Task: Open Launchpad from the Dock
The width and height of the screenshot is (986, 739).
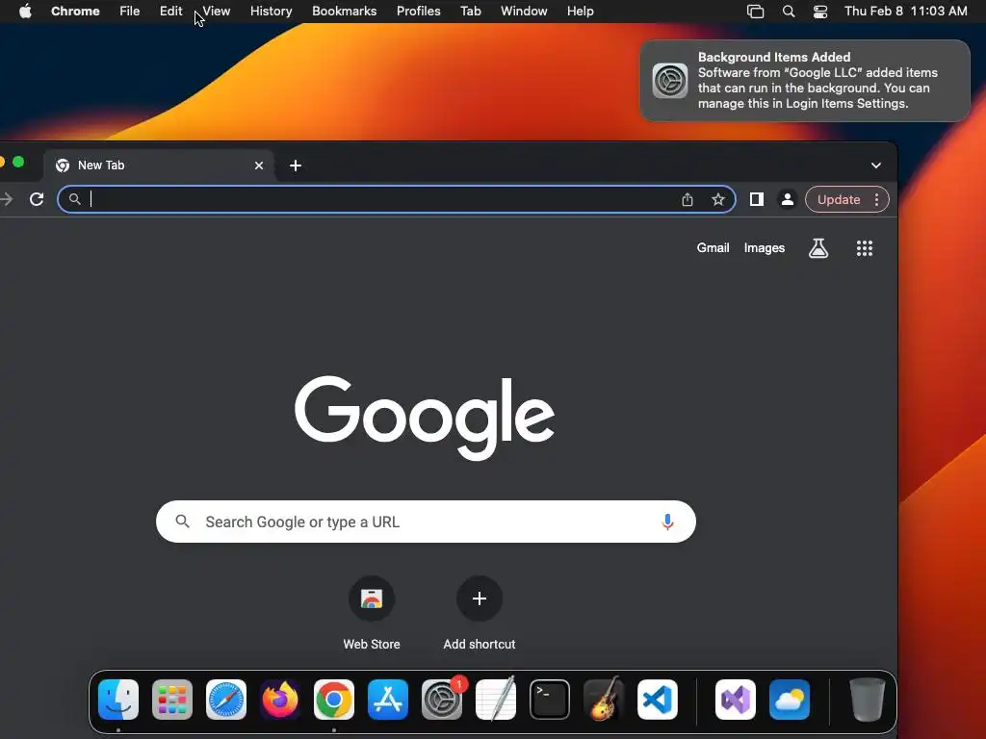Action: pos(172,700)
